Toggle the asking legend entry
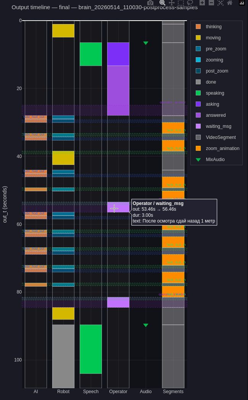The width and height of the screenshot is (248, 400). 212,104
